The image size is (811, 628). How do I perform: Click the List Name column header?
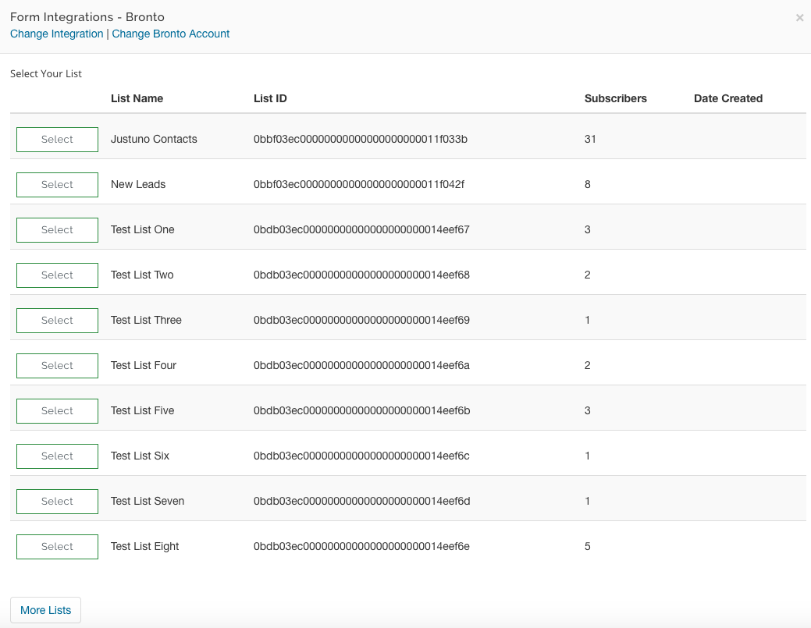click(x=137, y=98)
